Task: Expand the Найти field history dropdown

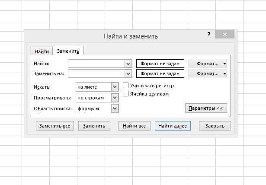Action: pos(128,63)
